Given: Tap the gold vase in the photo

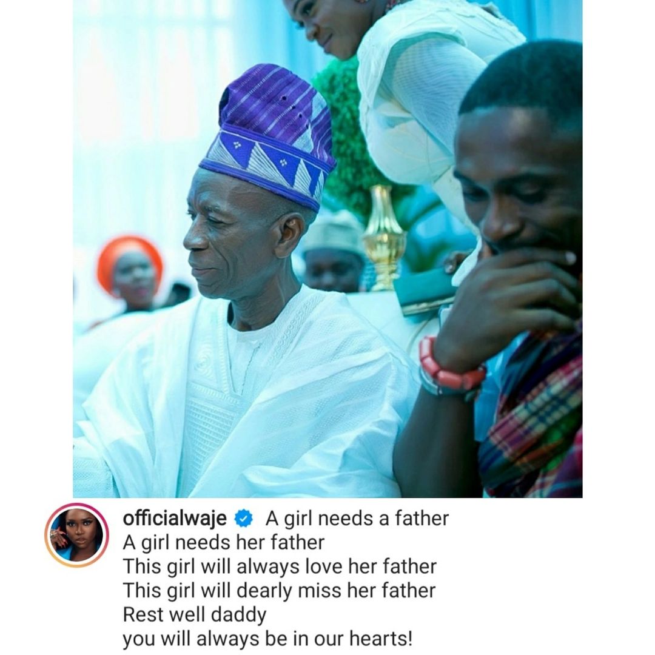Looking at the screenshot, I should click(385, 238).
